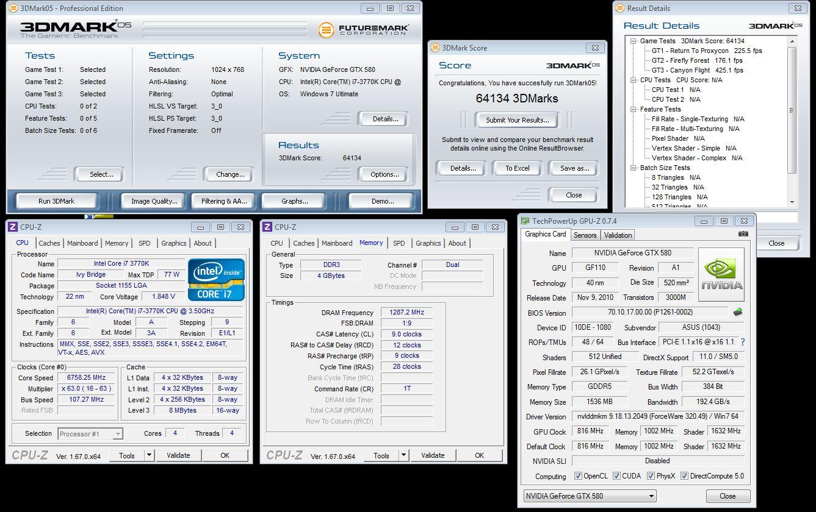Image resolution: width=816 pixels, height=512 pixels.
Task: Click the GPU-Z screenshot camera icon
Action: (743, 234)
